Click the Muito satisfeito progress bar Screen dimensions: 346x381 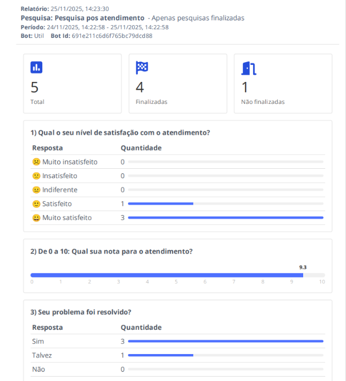click(225, 218)
